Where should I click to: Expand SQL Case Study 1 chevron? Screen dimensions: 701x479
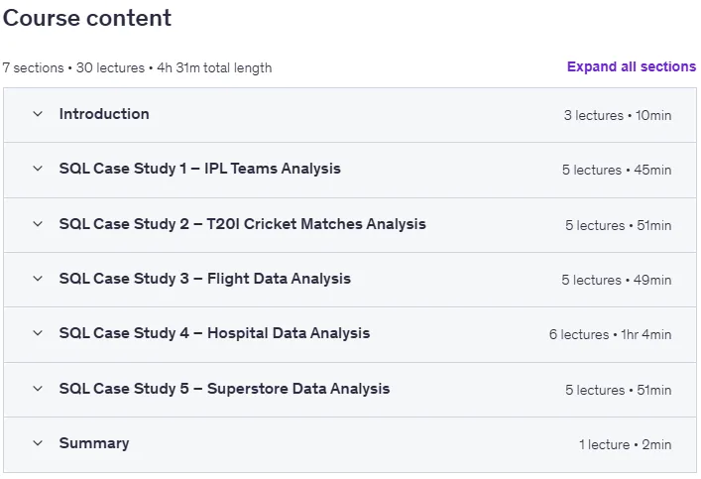click(x=38, y=169)
